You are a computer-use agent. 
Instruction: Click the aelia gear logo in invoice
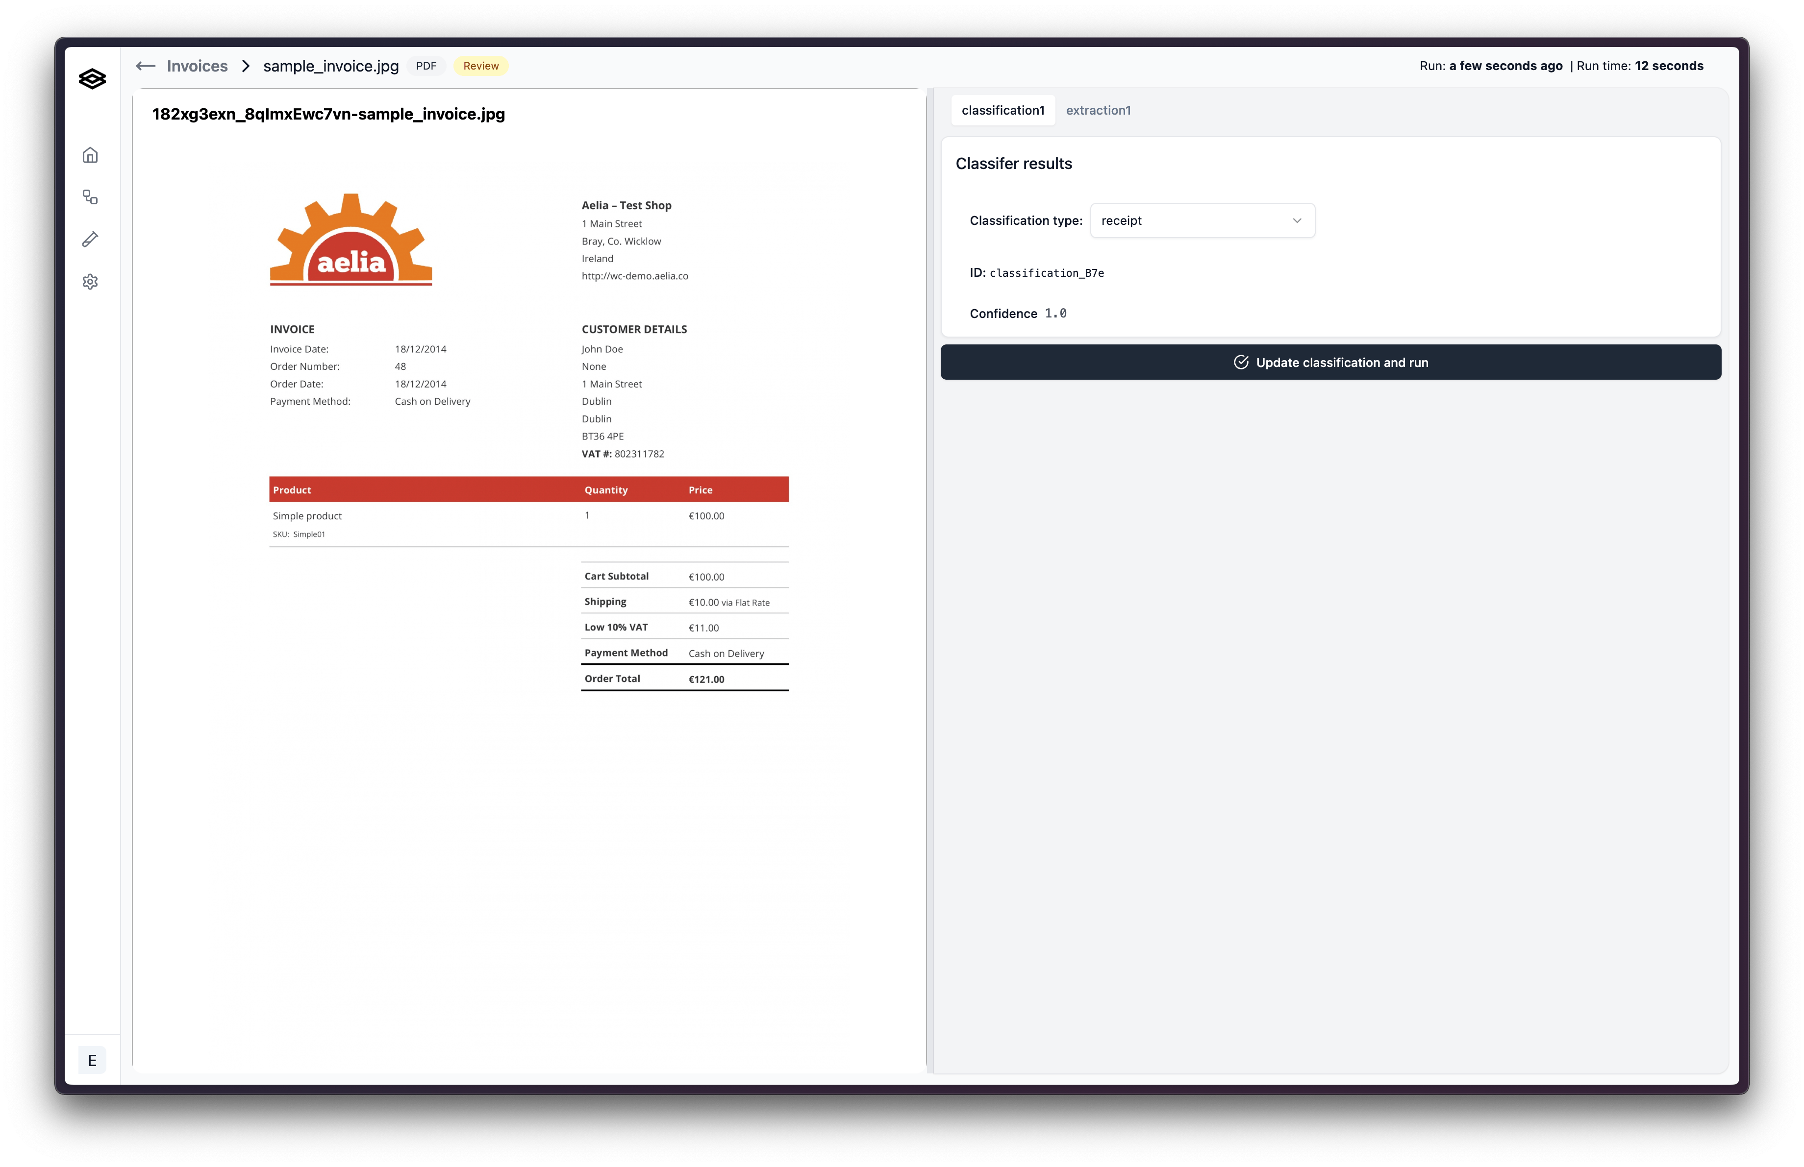click(351, 239)
